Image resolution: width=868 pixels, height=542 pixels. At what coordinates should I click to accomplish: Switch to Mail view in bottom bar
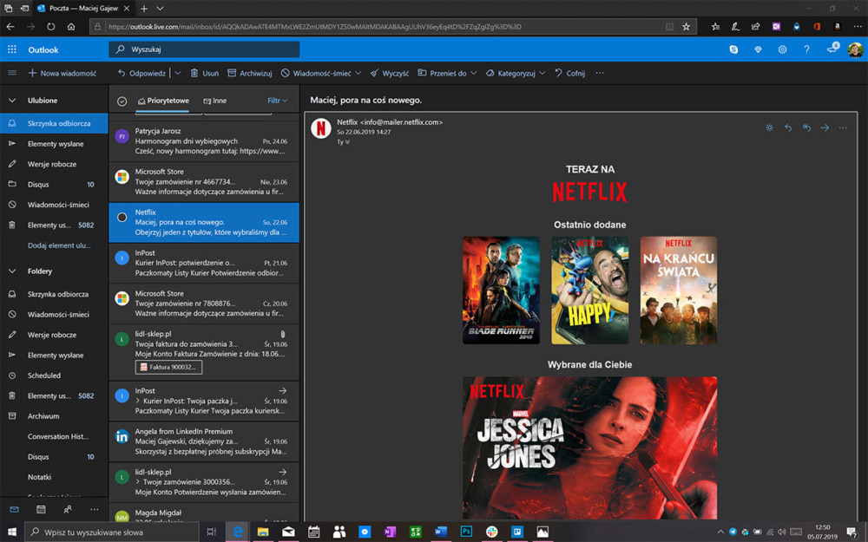pos(15,509)
